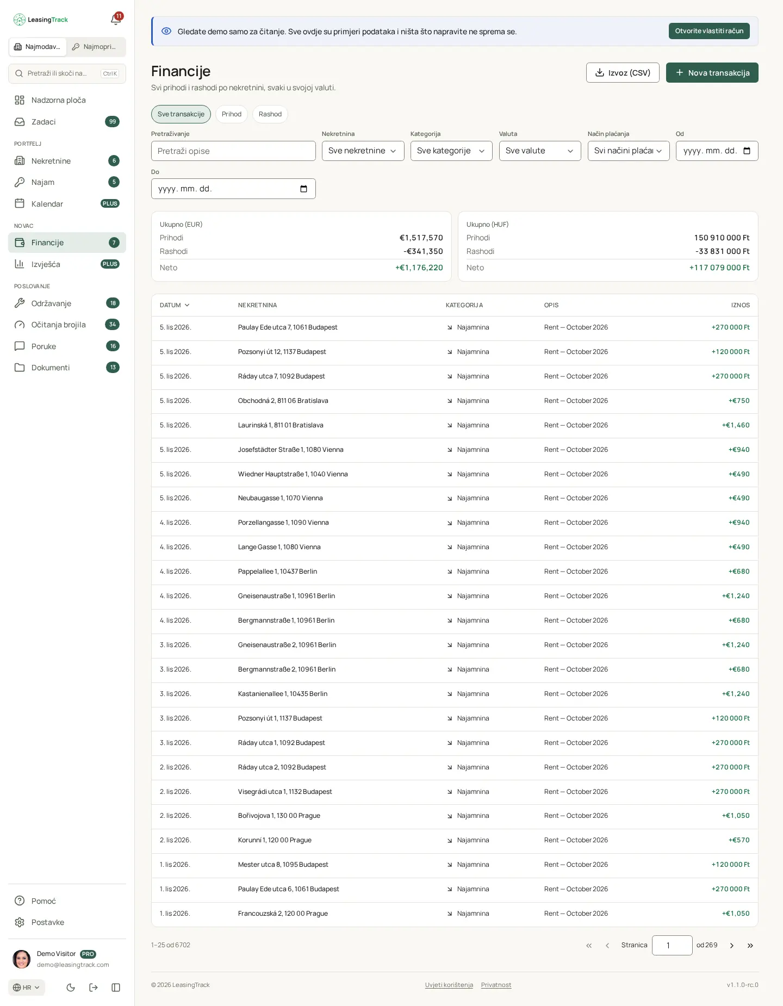Click the logout icon
Image resolution: width=783 pixels, height=1006 pixels.
94,988
